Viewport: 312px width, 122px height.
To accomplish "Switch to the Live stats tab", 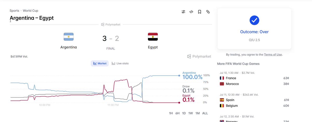I will coord(120,63).
